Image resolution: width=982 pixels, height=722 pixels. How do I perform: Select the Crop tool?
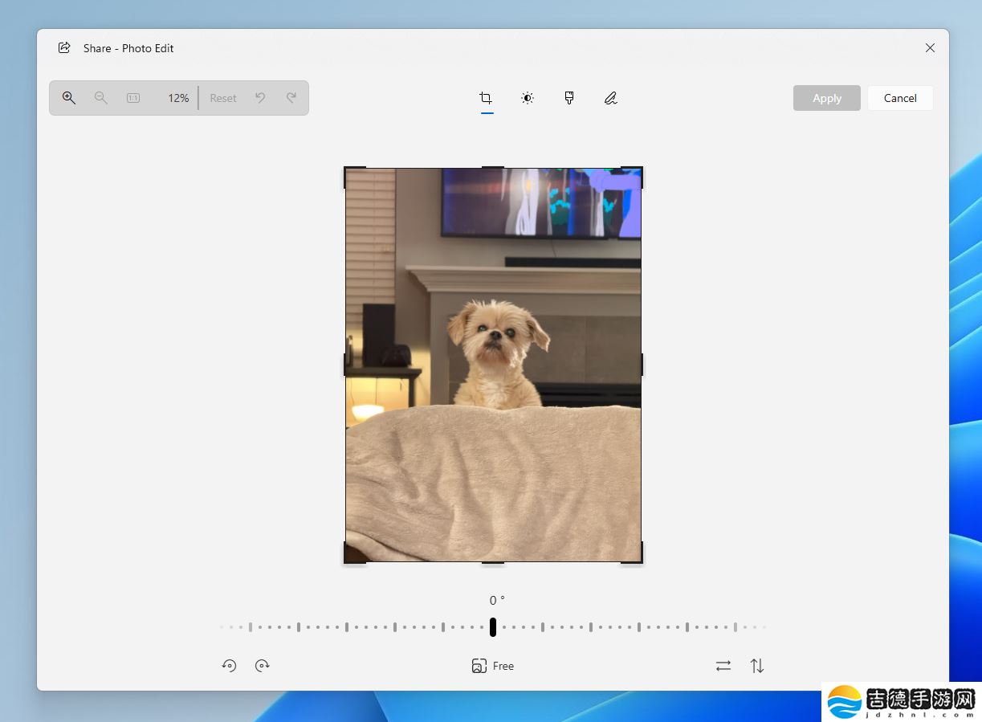485,97
